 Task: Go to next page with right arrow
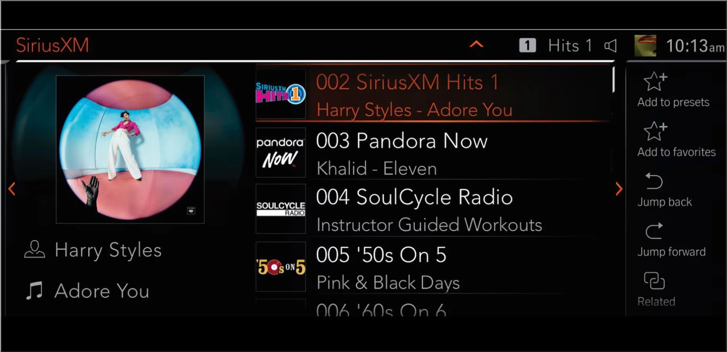(619, 189)
